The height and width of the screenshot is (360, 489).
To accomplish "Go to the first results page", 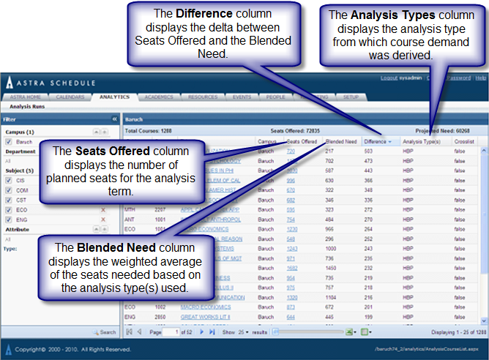I will (x=129, y=332).
